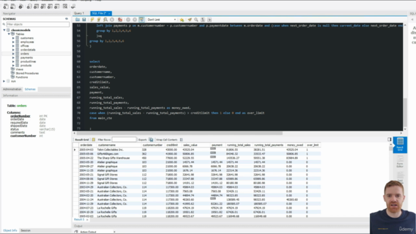Toggle stop script on error icon
The width and height of the screenshot is (416, 234).
click(120, 19)
